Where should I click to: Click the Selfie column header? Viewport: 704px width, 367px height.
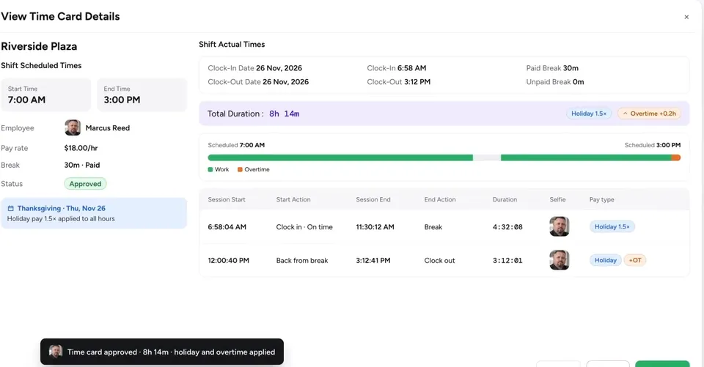coord(557,200)
